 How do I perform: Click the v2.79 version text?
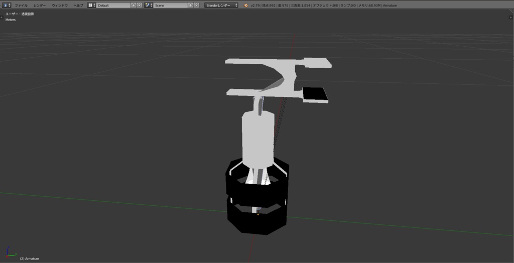pyautogui.click(x=255, y=6)
